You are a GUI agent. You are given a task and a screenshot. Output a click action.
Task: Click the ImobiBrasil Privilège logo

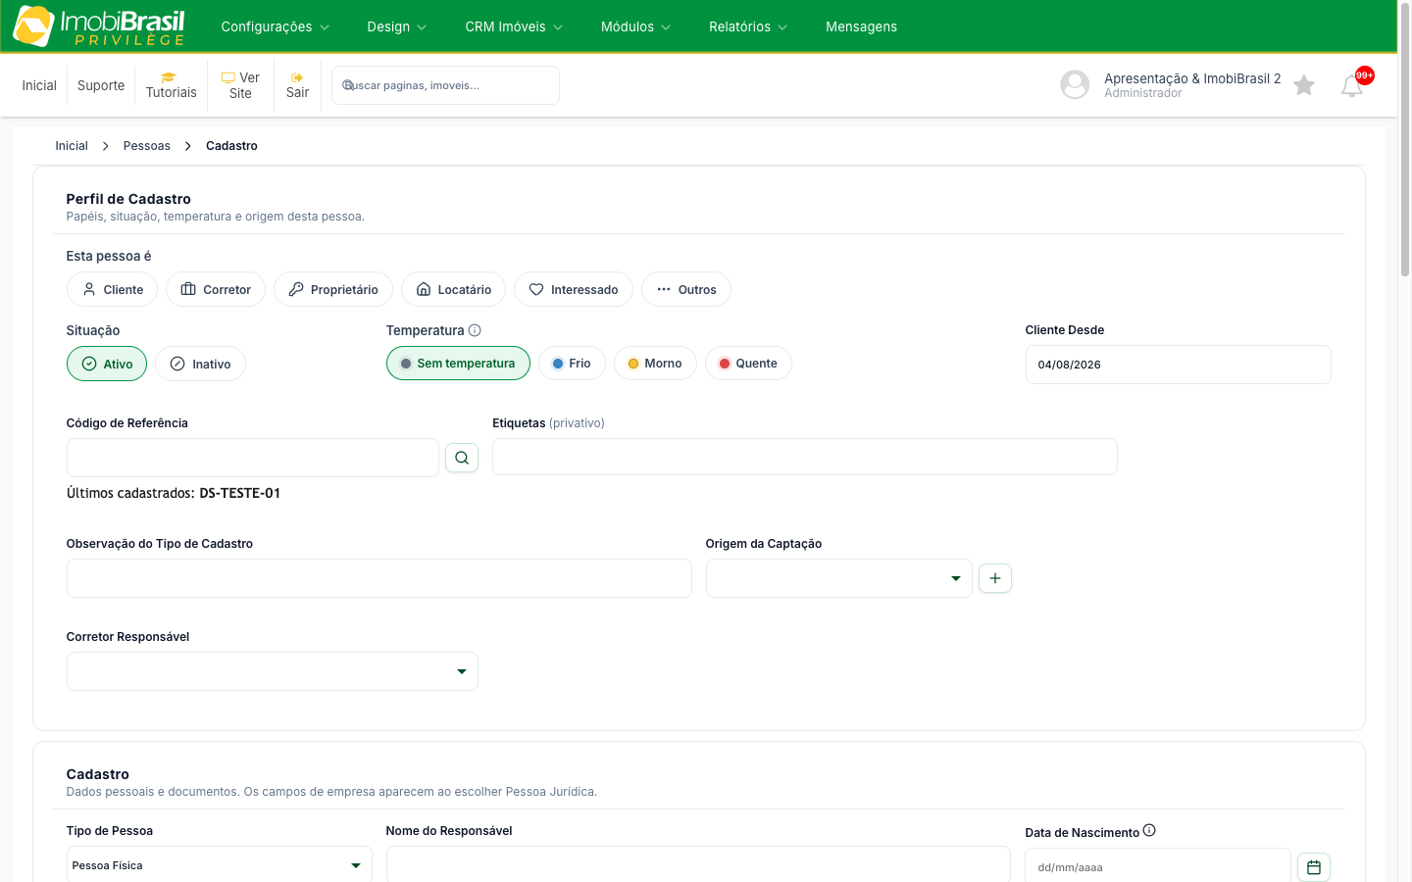[x=99, y=26]
